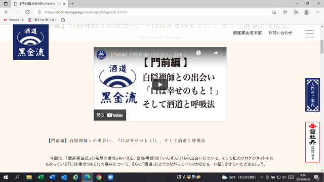This screenshot has height=182, width=324.
Task: Open Edge settings and more menu
Action: point(317,12)
